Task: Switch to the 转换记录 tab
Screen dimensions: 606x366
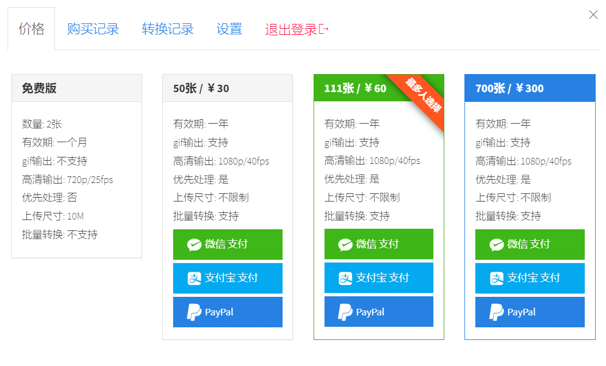Action: point(167,29)
